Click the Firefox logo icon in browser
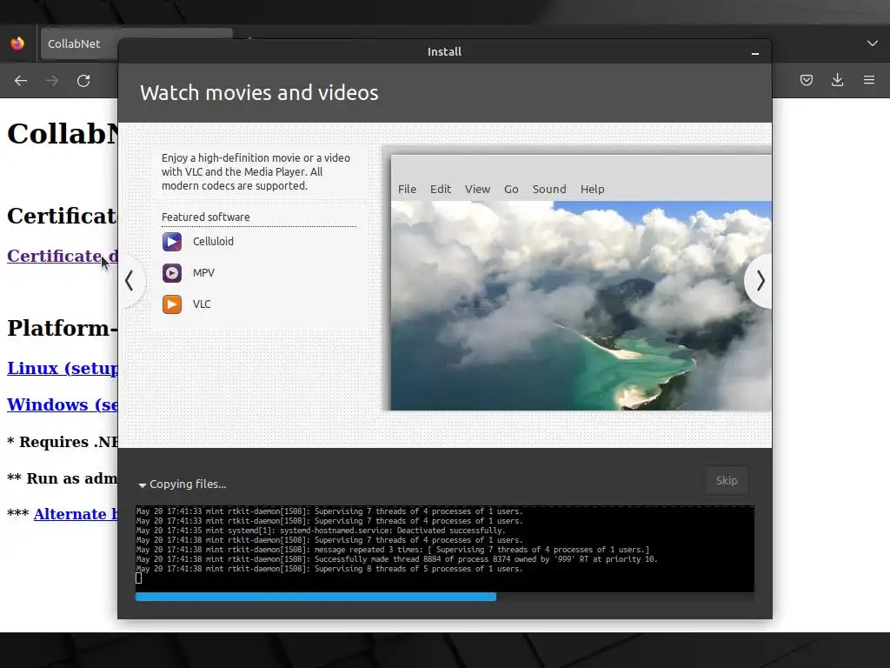890x668 pixels. coord(17,43)
